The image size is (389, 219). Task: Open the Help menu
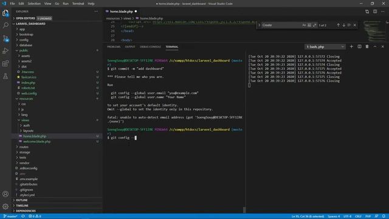pos(91,4)
